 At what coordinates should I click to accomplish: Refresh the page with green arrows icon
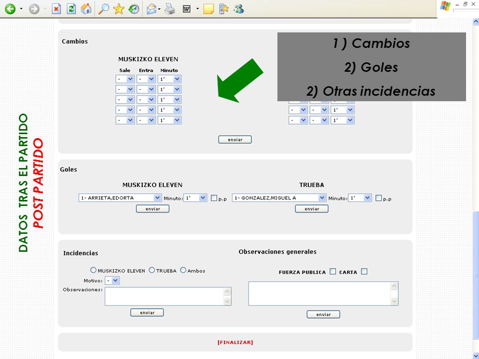(71, 9)
